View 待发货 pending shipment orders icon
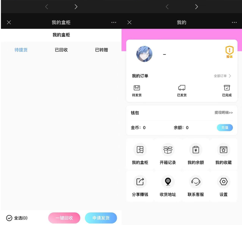242x225 pixels. 137,88
